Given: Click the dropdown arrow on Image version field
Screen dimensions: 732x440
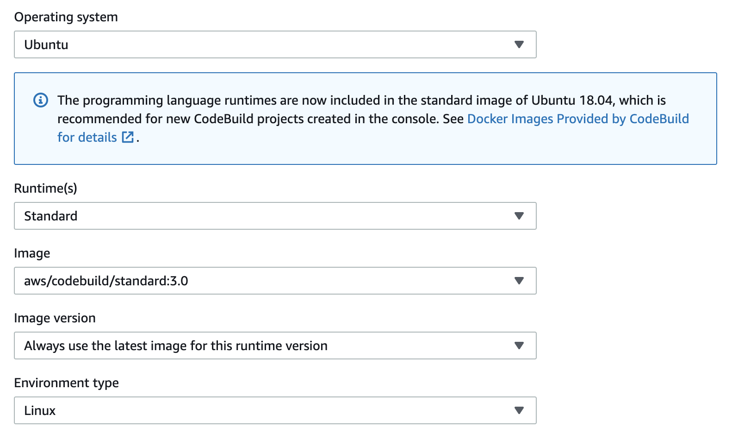Looking at the screenshot, I should [x=519, y=346].
